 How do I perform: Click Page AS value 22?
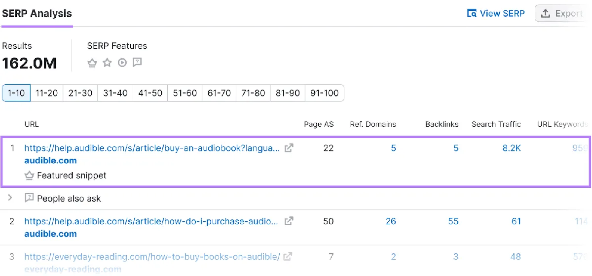[328, 148]
